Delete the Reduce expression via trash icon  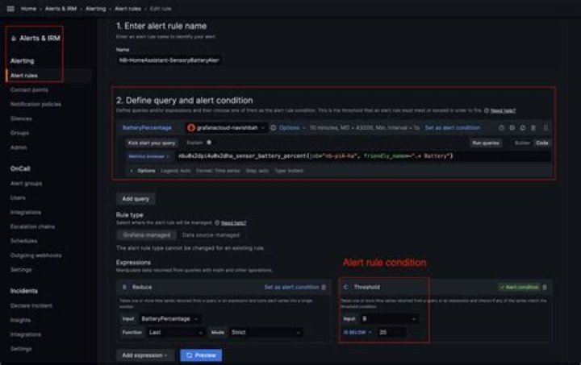coord(324,287)
